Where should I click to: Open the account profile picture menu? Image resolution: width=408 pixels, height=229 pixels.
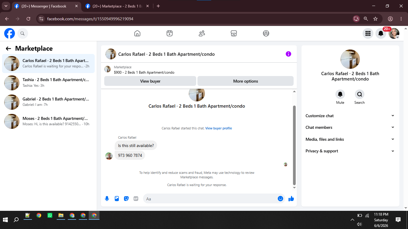[394, 33]
